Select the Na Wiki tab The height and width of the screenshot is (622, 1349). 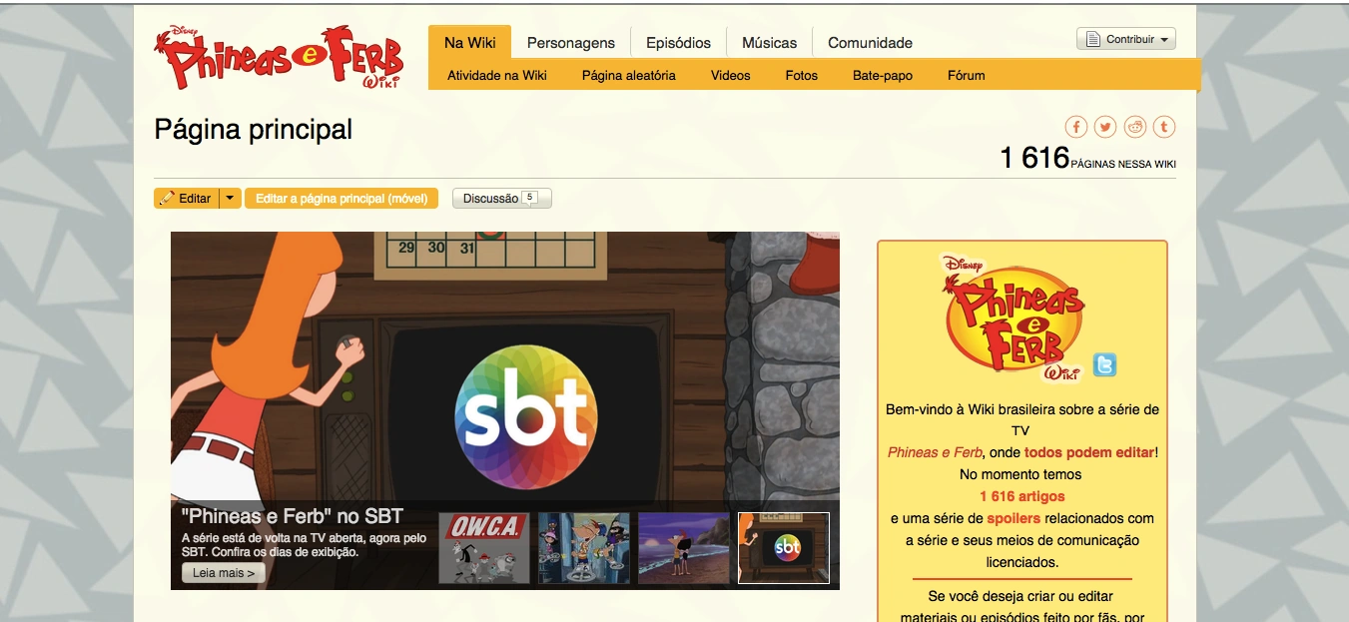coord(470,43)
